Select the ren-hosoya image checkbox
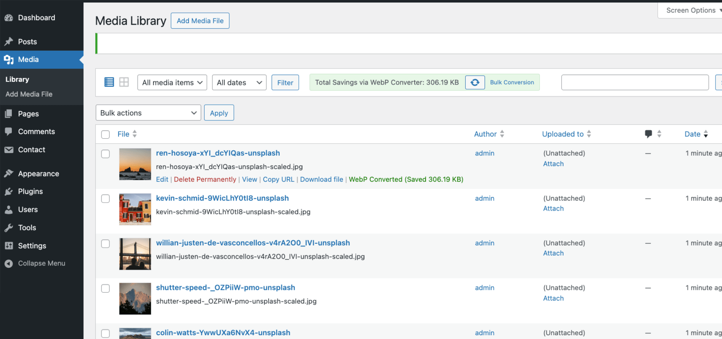 click(106, 154)
